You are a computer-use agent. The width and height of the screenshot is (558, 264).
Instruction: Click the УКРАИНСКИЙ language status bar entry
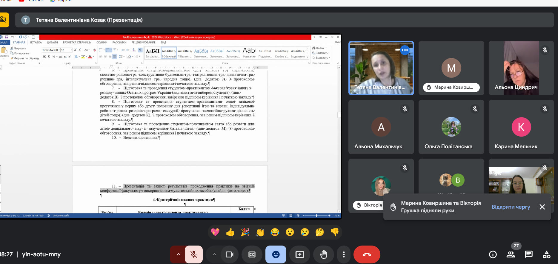[x=61, y=215]
